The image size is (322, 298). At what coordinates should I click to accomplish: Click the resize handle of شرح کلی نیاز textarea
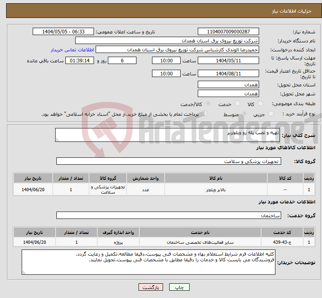point(57,140)
